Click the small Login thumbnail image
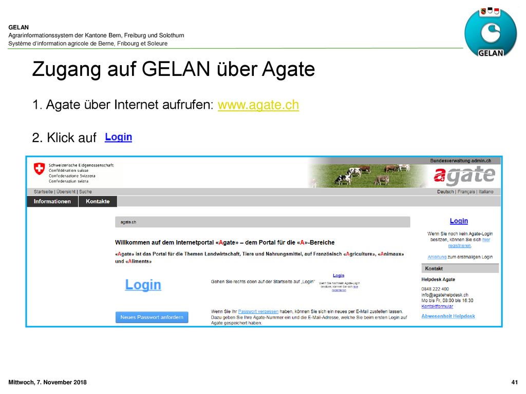This screenshot has height=394, width=526. pyautogui.click(x=339, y=283)
